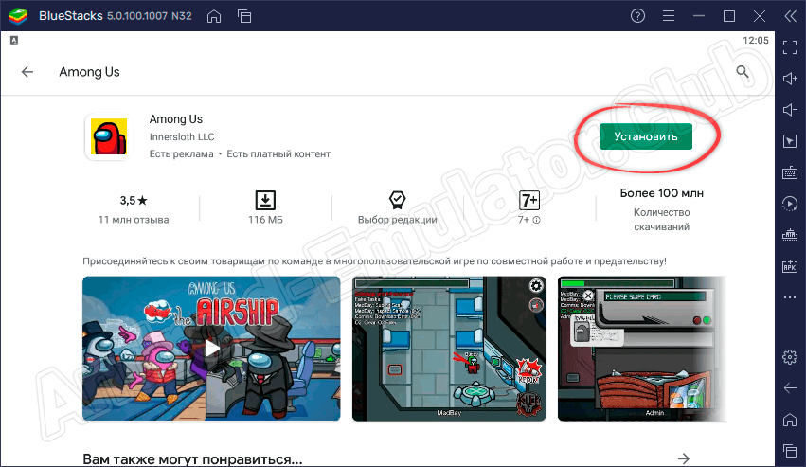Play the Airship trailer video

pos(212,348)
